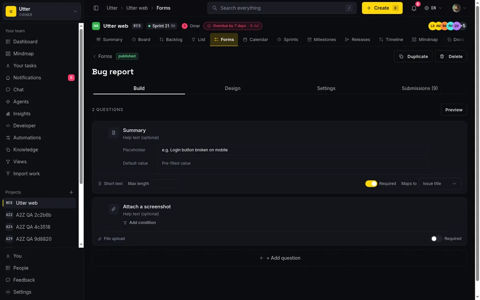Click the Sprint 21 badge
Viewport: 480px width, 300px height.
point(162,26)
